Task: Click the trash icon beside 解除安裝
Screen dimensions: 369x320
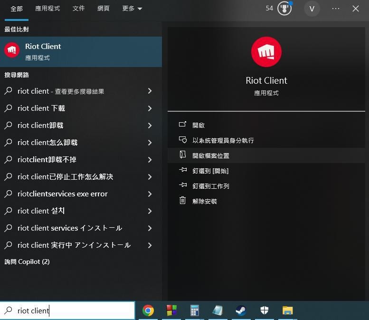Action: (183, 200)
